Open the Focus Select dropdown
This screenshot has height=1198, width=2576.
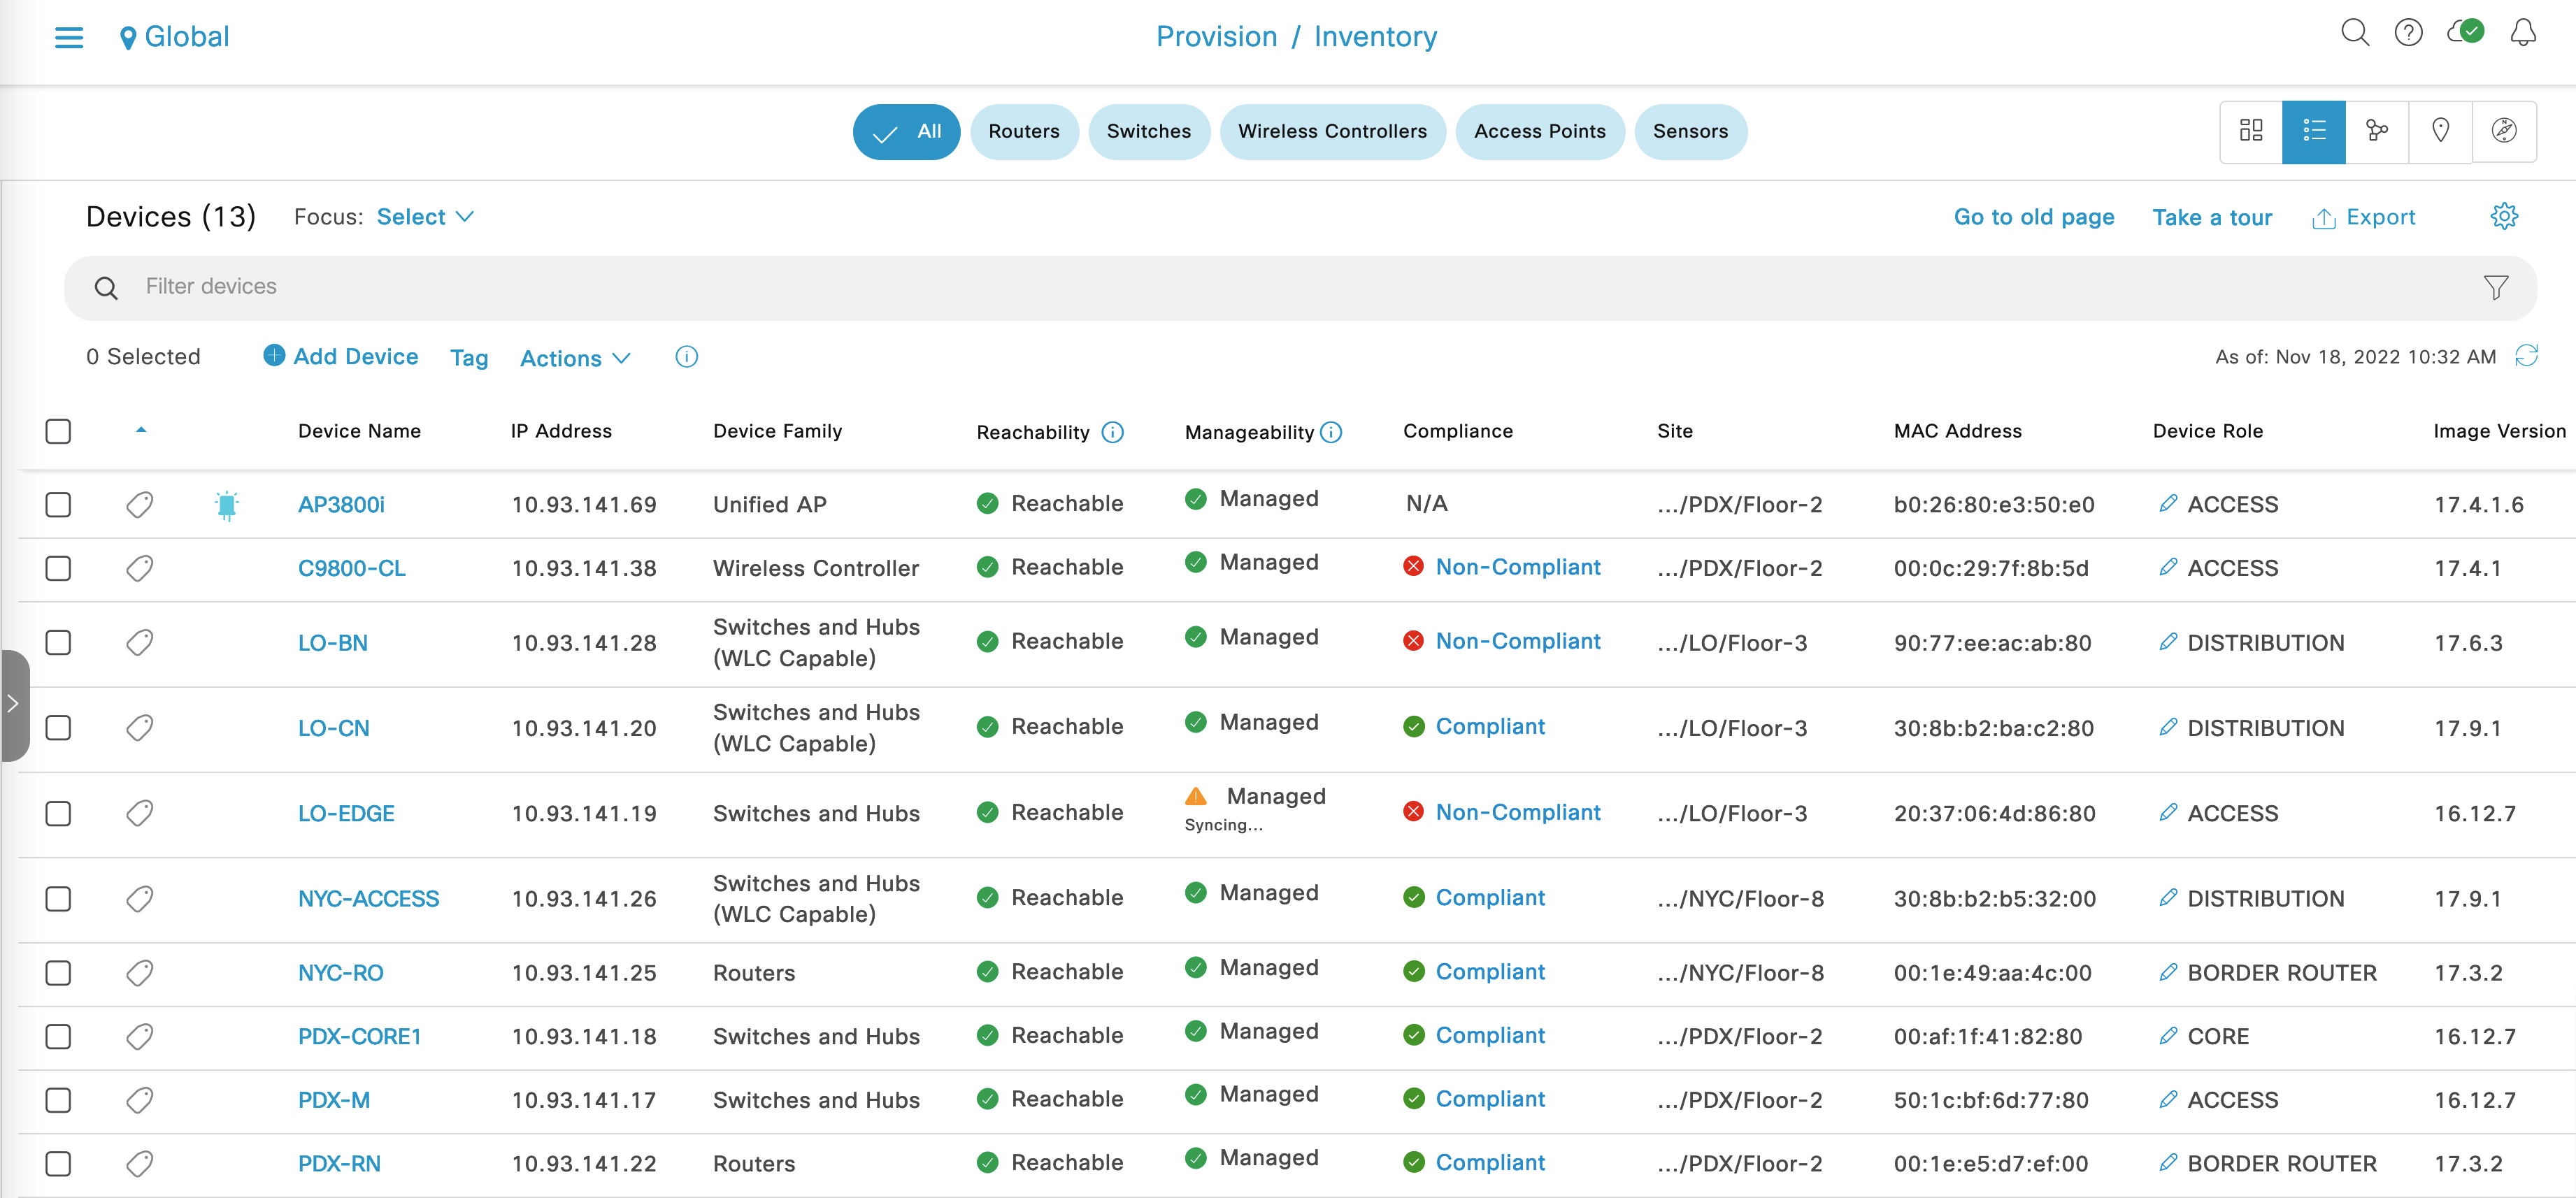(425, 217)
